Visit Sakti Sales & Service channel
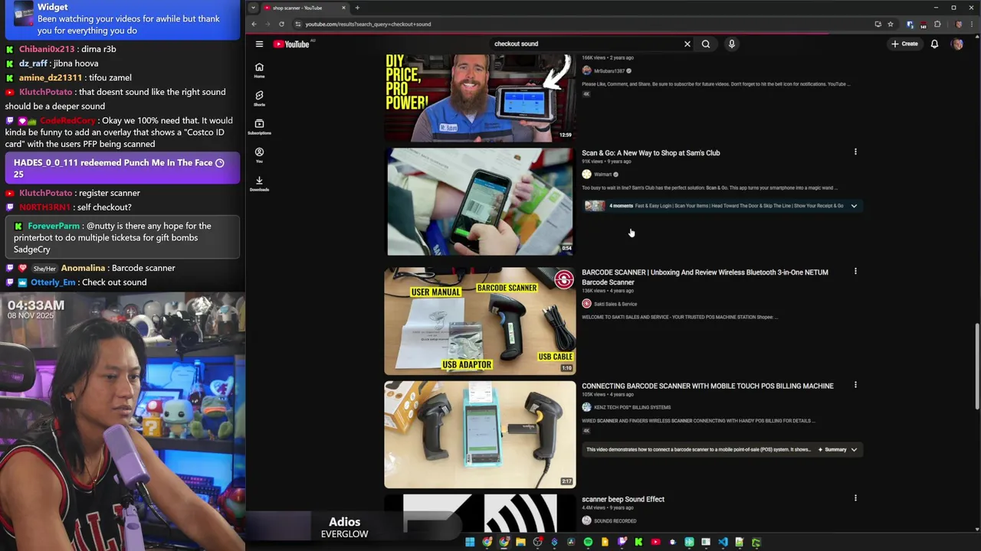This screenshot has width=981, height=551. tap(615, 304)
